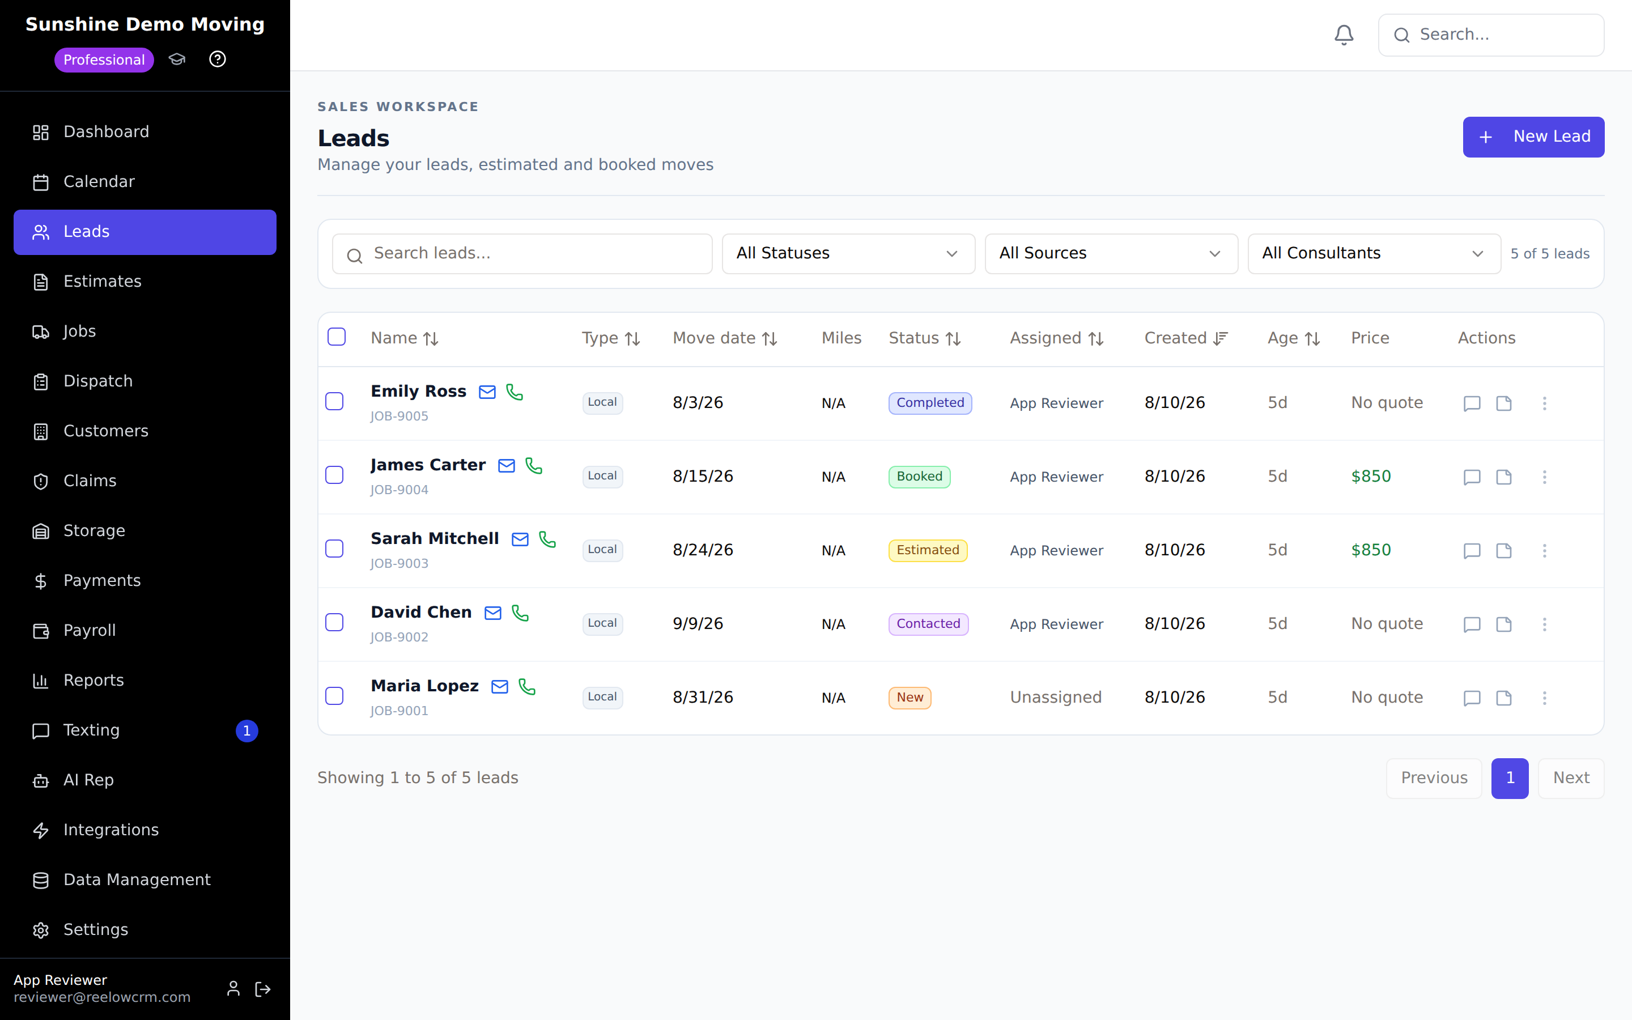The image size is (1632, 1020).
Task: Email Maria Lopez via envelope icon
Action: click(x=500, y=686)
